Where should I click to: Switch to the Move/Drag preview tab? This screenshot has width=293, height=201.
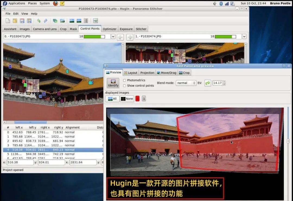(167, 73)
